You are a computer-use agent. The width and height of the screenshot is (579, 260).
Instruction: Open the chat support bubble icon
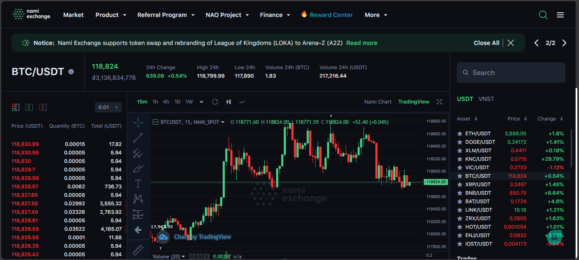[554, 238]
